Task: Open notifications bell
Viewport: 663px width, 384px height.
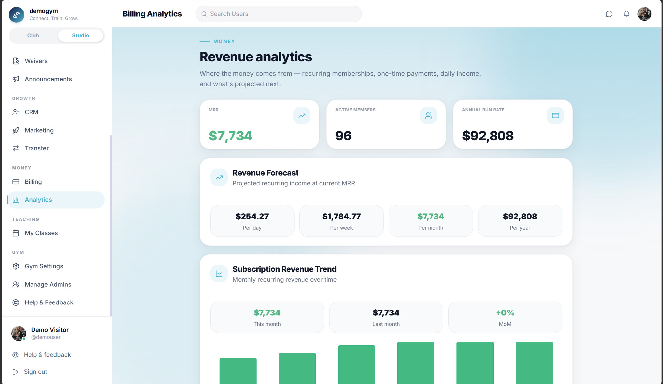Action: [x=626, y=14]
